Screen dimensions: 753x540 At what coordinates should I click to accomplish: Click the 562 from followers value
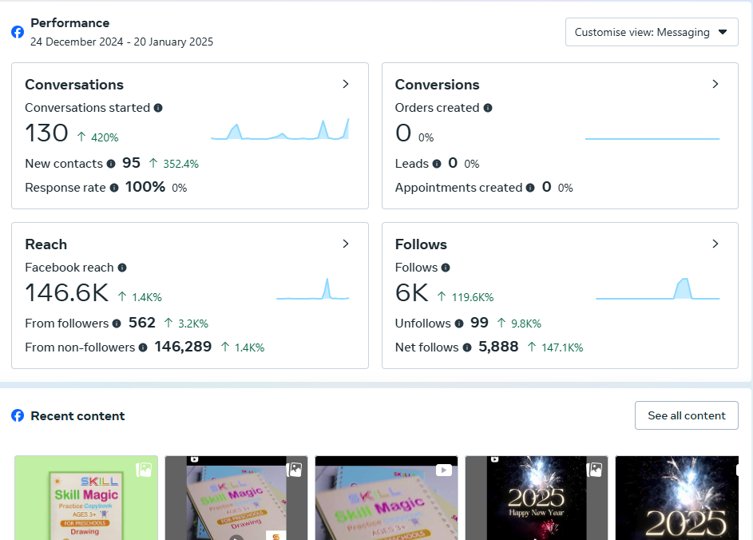tap(141, 323)
